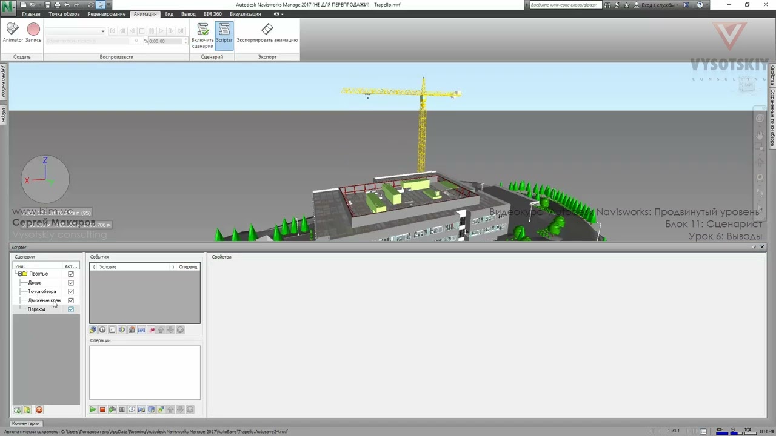Select the Pan hand tool in navigation bar
This screenshot has height=436, width=776.
coord(760,136)
